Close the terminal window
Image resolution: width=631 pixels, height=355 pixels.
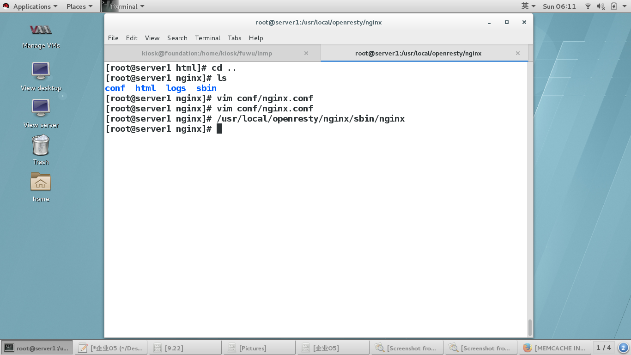[x=524, y=22]
